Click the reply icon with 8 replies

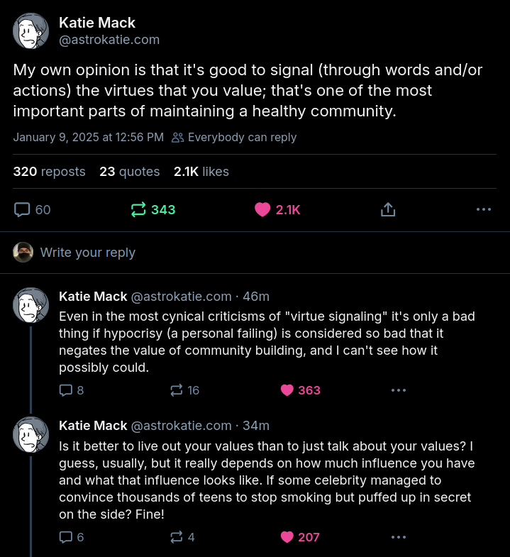point(66,390)
